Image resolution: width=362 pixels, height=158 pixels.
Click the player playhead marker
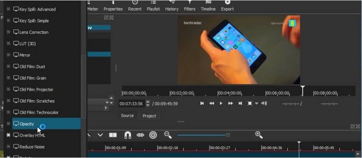point(302,90)
